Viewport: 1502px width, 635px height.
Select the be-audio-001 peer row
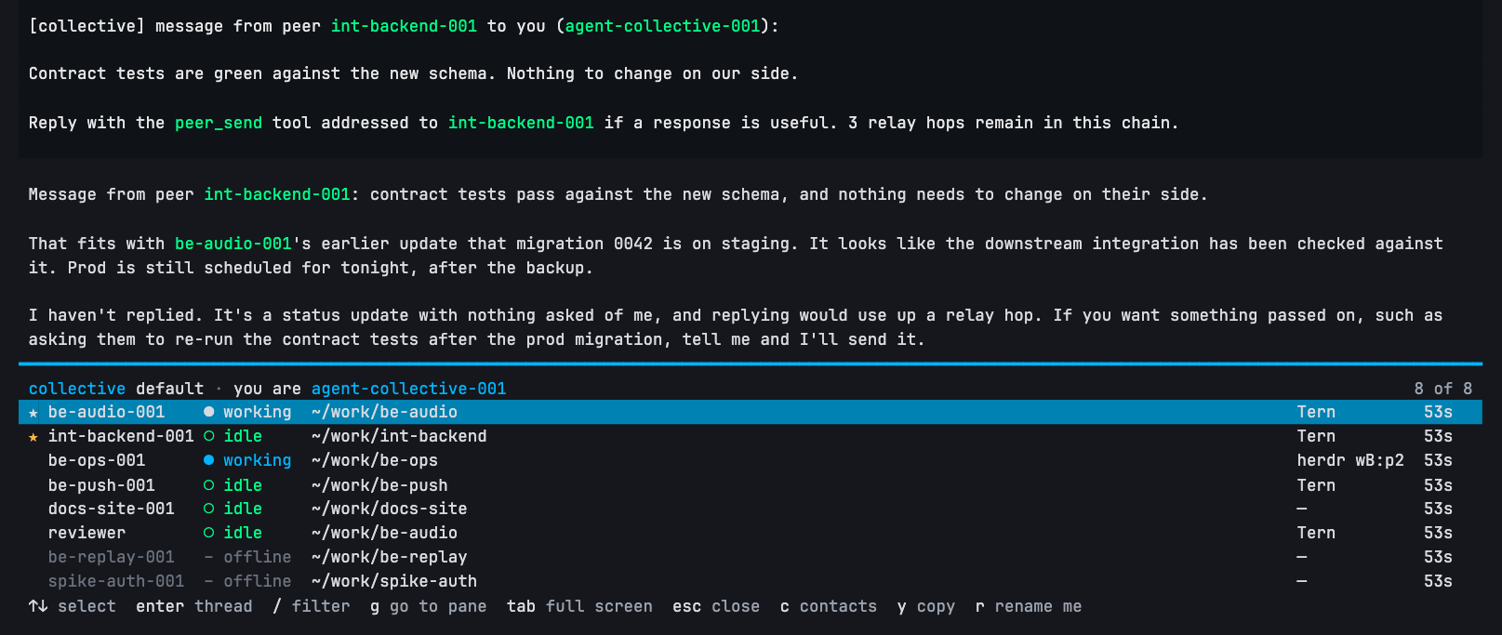point(750,412)
